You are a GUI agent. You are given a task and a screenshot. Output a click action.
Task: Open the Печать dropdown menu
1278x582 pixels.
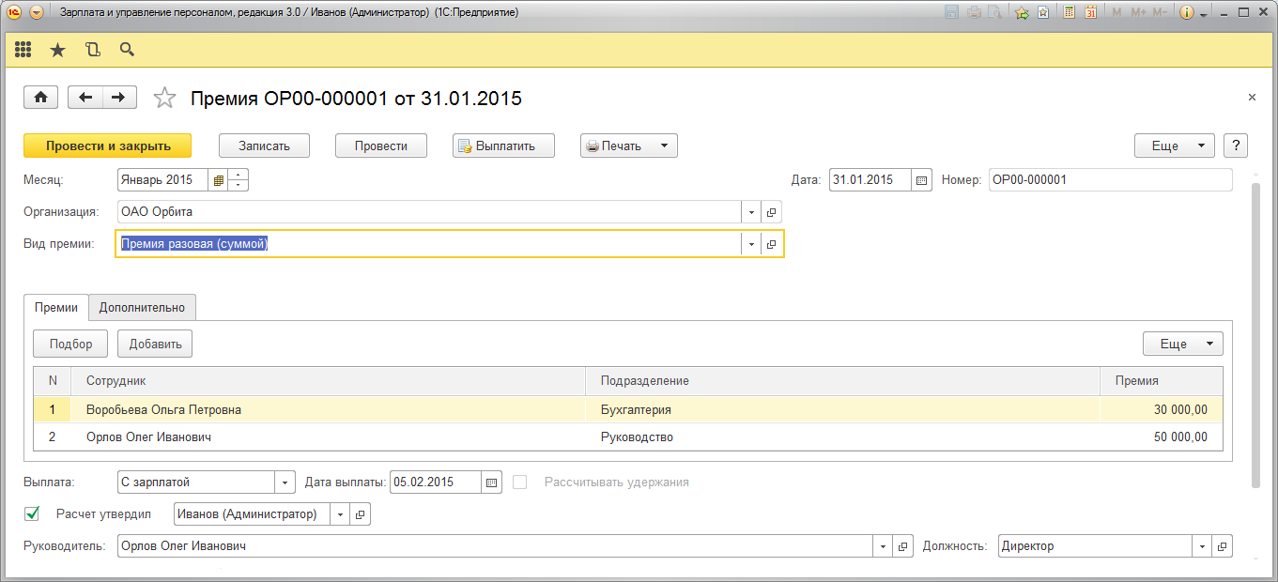[629, 145]
